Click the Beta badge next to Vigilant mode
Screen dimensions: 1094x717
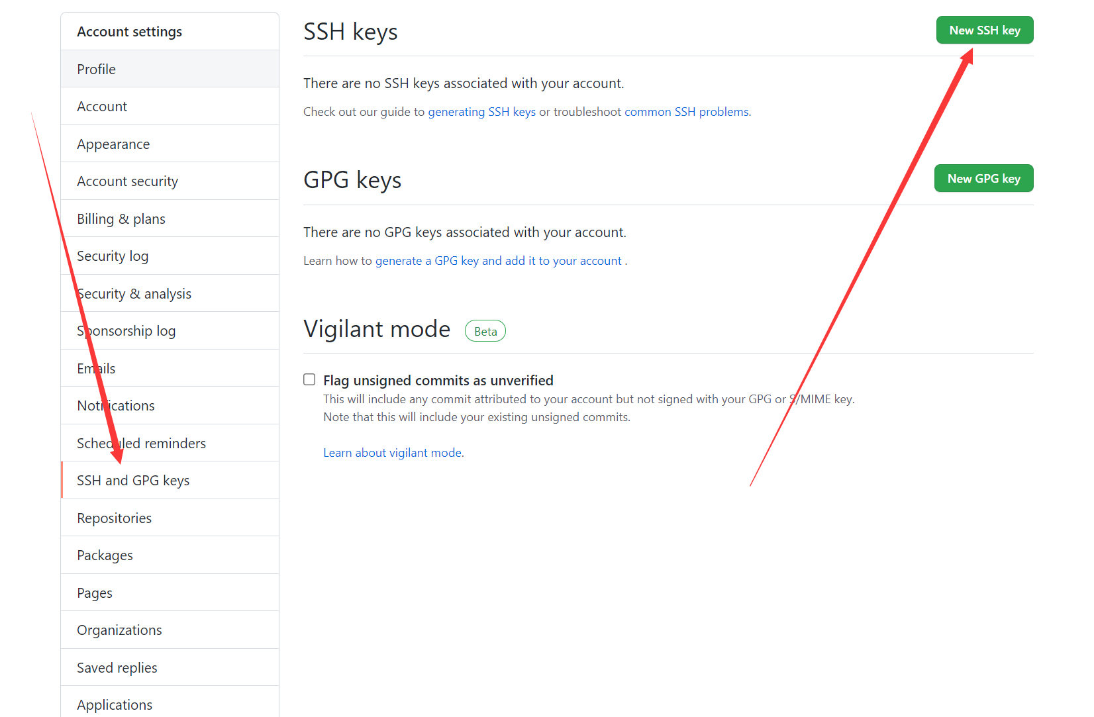click(x=485, y=331)
